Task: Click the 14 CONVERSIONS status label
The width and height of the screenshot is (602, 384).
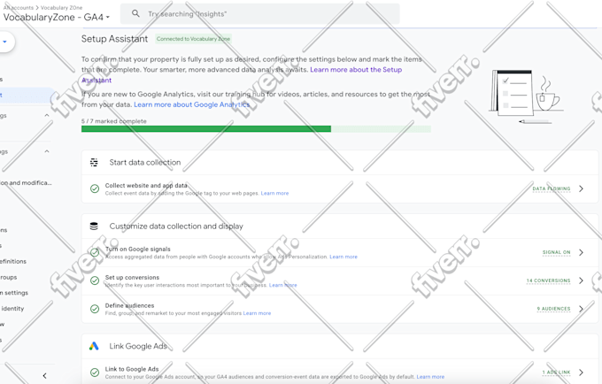Action: click(548, 280)
